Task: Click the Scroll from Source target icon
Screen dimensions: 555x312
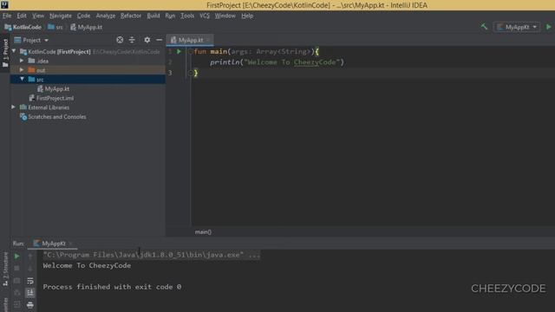Action: 120,40
